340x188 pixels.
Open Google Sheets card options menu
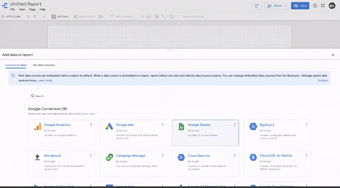click(235, 125)
